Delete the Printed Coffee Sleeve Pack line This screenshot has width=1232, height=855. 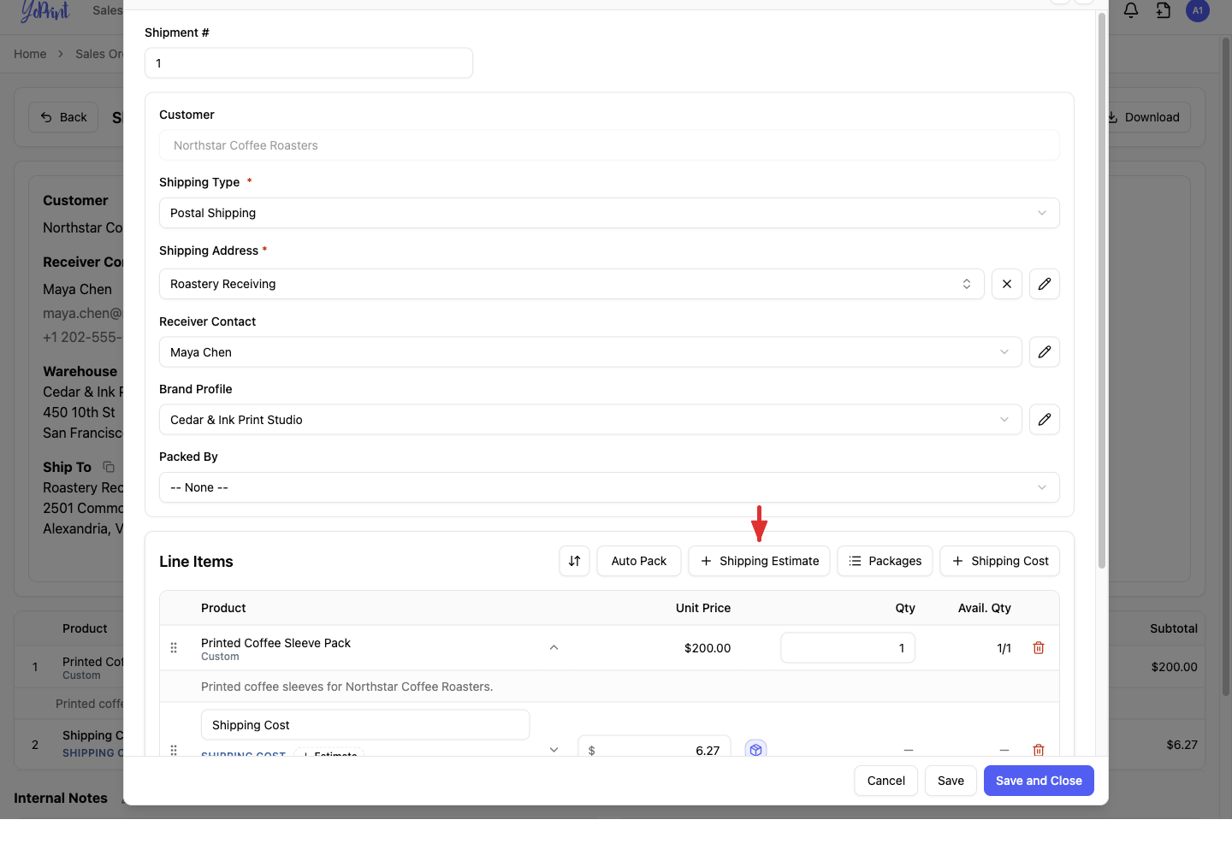(1039, 648)
